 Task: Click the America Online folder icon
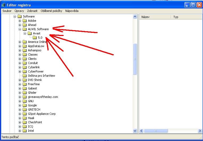tap(24, 42)
